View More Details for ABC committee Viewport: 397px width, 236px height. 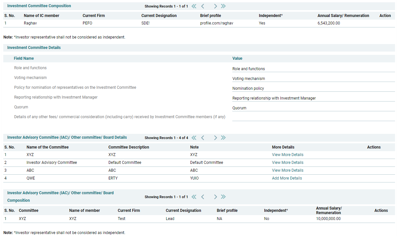click(288, 170)
